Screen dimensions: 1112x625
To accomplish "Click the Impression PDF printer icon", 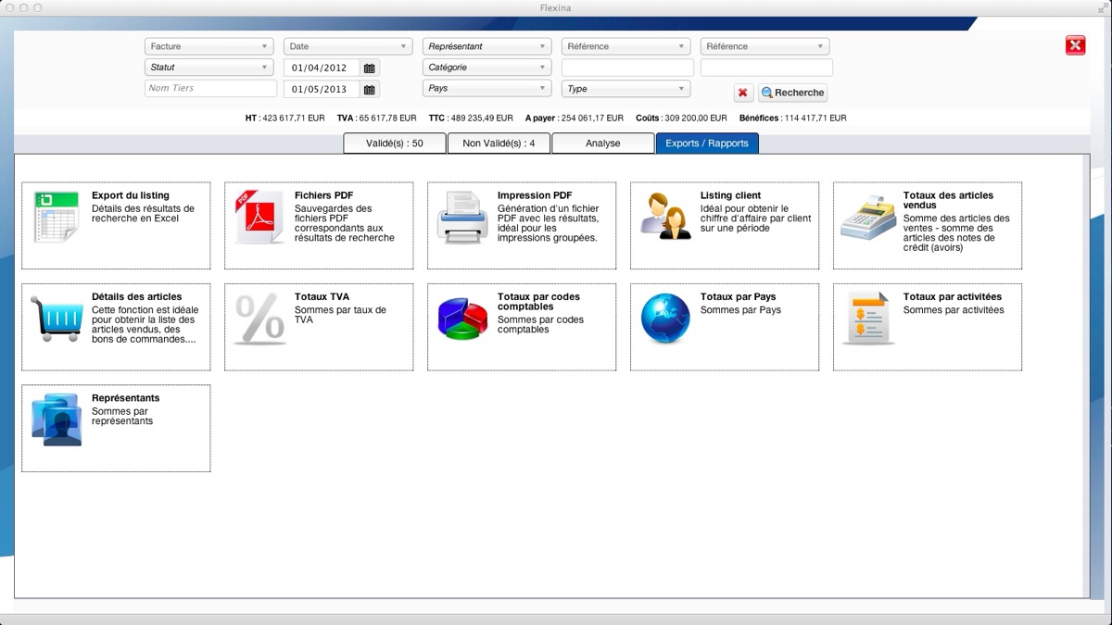I will [462, 219].
